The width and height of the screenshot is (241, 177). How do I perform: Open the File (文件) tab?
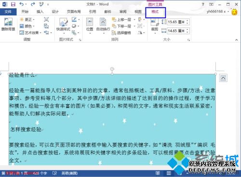[x=8, y=12]
